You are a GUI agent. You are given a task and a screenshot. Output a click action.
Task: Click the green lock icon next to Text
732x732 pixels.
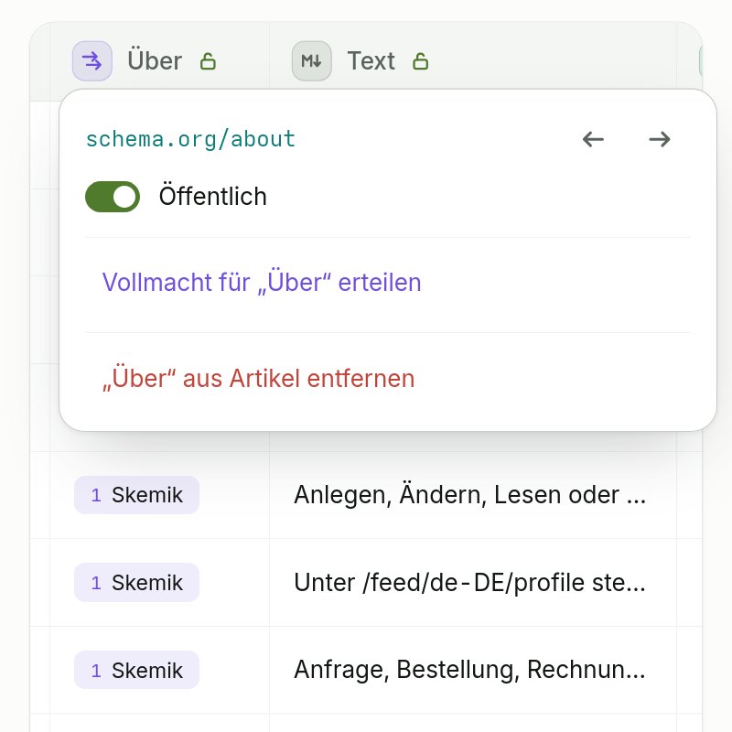[x=420, y=61]
